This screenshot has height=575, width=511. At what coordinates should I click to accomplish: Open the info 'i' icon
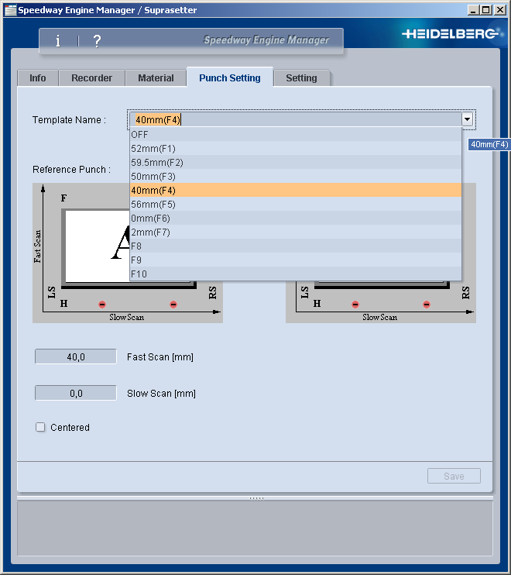58,40
